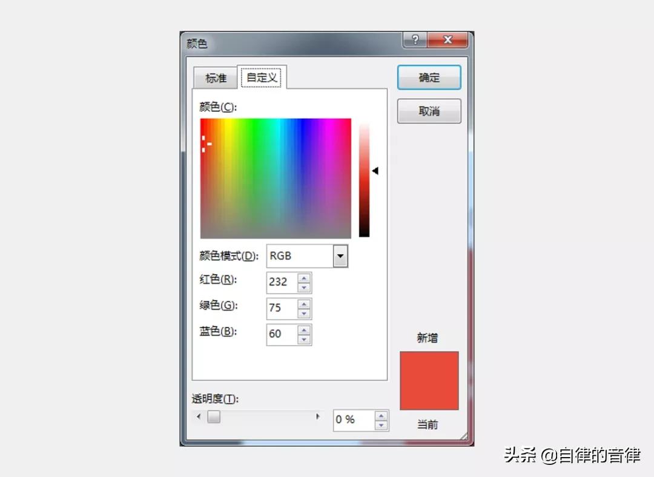Viewport: 654px width, 477px height.
Task: Cancel with the 取消 button
Action: (429, 111)
